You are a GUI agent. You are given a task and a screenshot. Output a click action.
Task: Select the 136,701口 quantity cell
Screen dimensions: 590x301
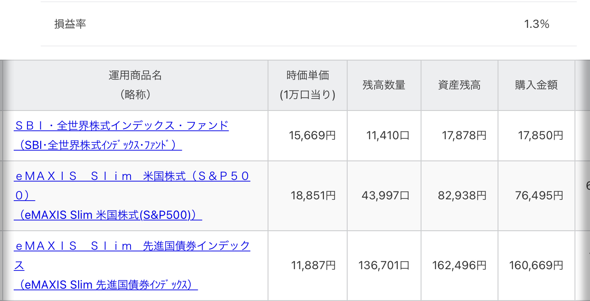pos(384,266)
